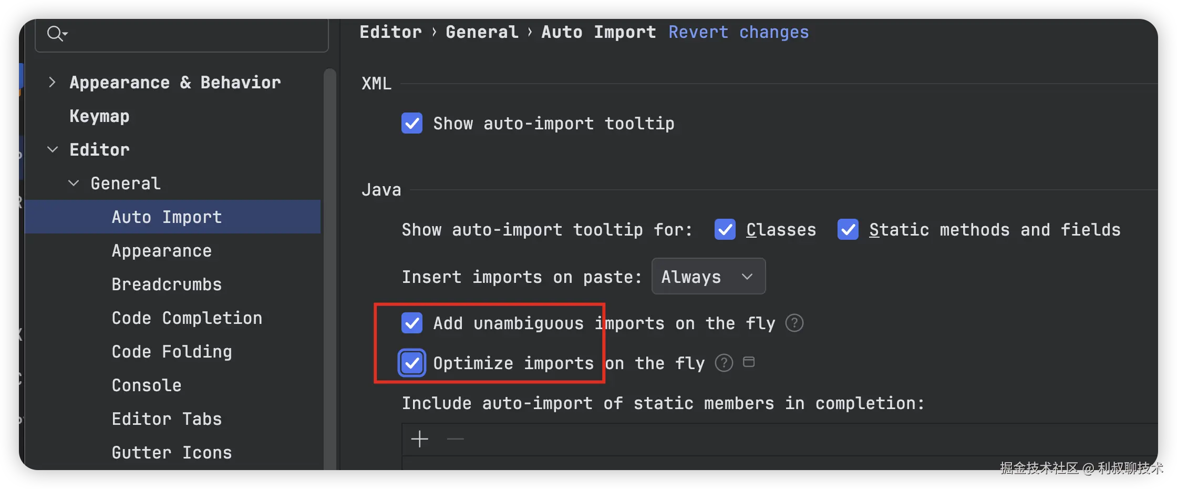Open help for Add unambiguous imports
The image size is (1177, 489).
point(794,323)
